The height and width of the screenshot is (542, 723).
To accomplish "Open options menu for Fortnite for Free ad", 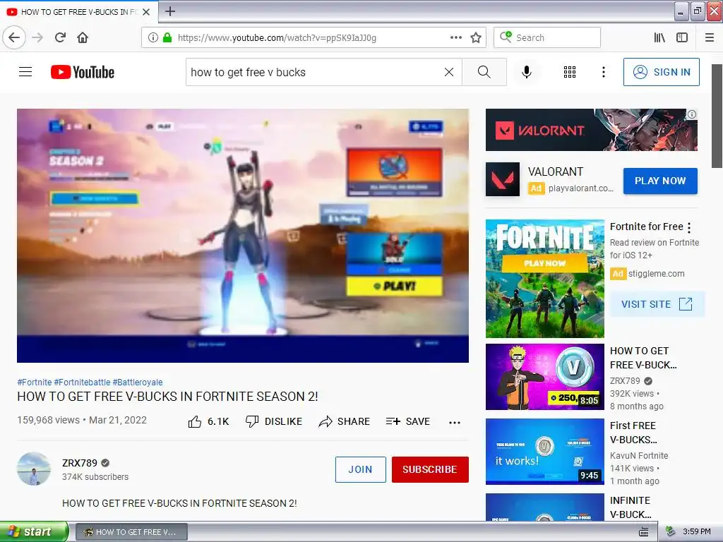I will pyautogui.click(x=689, y=227).
